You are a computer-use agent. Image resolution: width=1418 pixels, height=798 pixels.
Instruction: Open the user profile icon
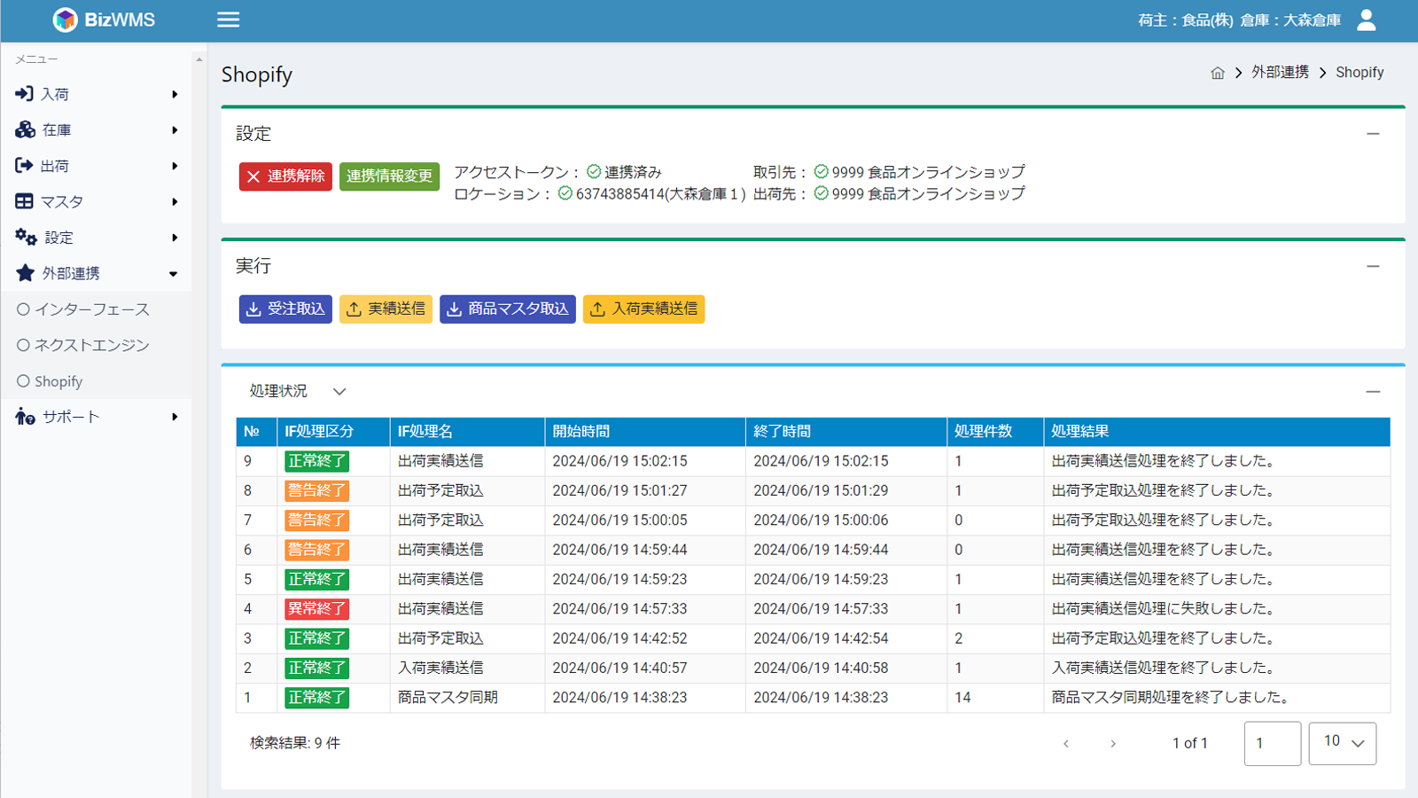coord(1367,20)
